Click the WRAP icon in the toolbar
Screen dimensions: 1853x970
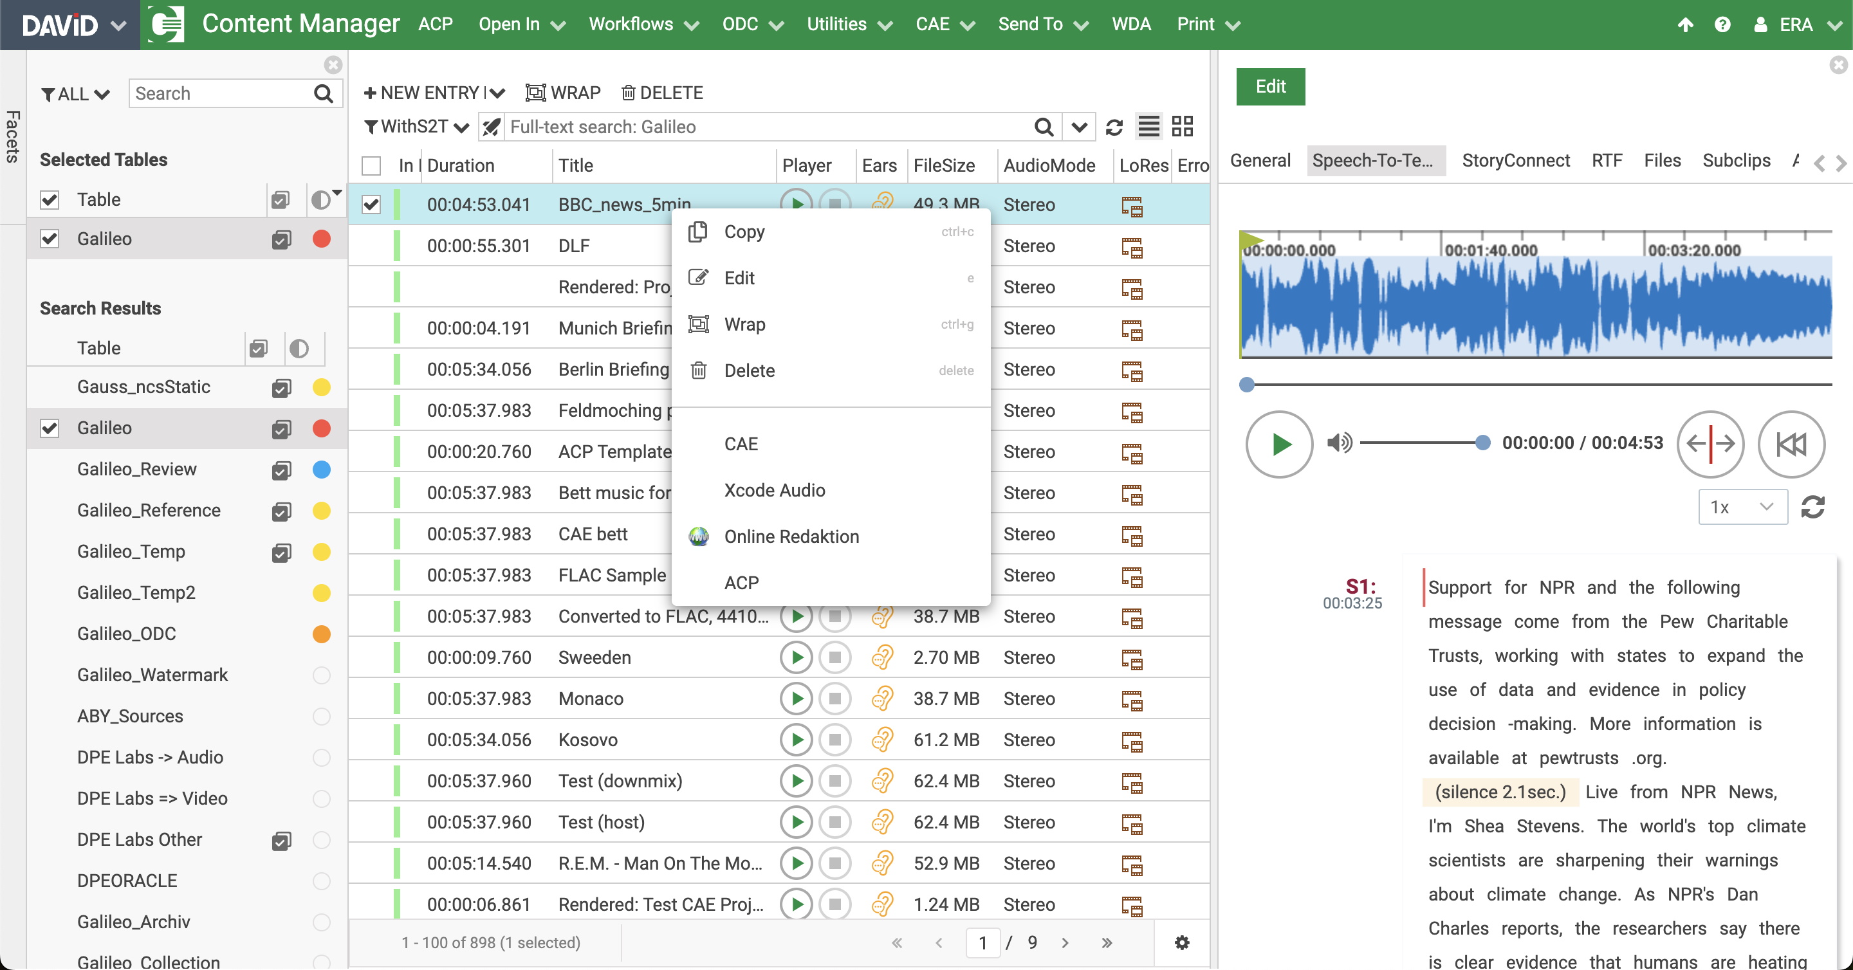point(535,93)
